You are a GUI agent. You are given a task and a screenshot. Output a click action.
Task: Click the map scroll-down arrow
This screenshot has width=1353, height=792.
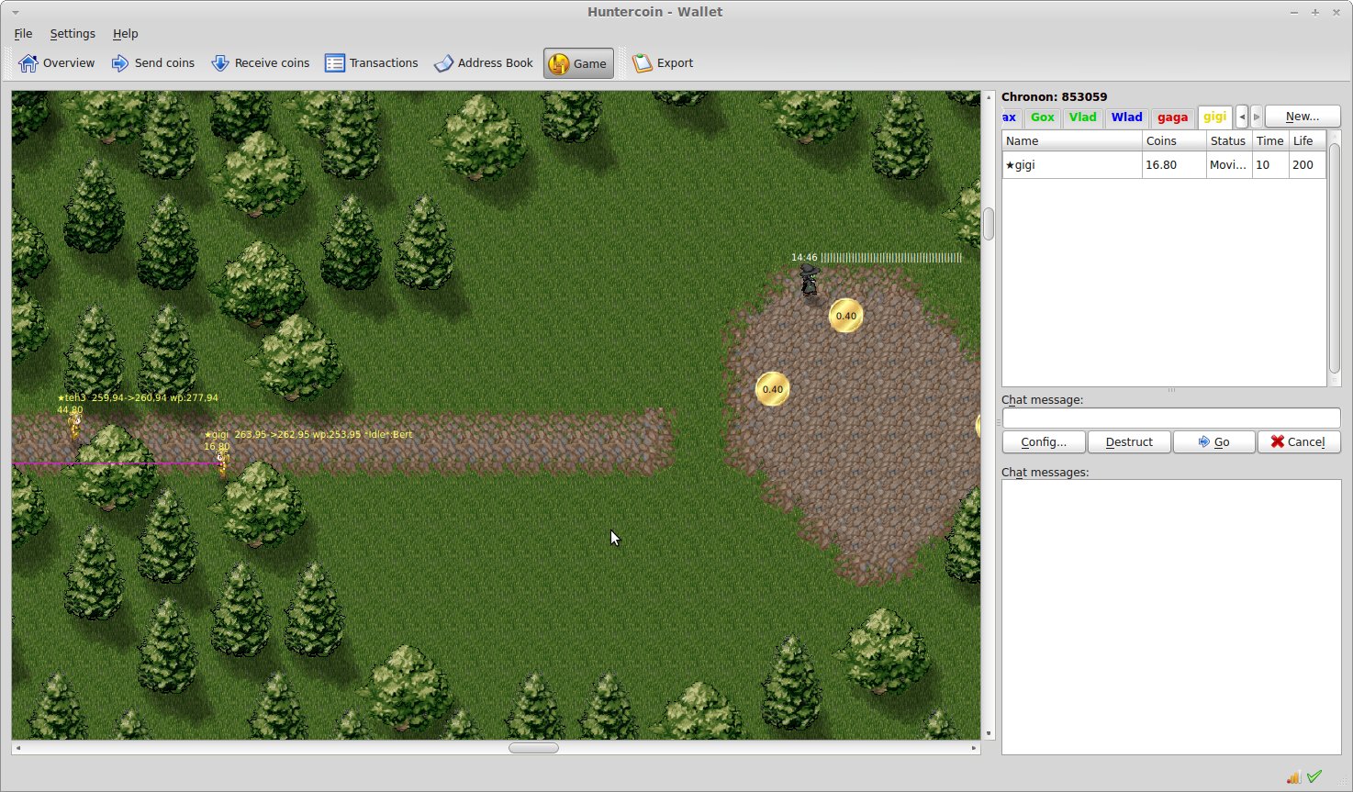click(x=989, y=733)
